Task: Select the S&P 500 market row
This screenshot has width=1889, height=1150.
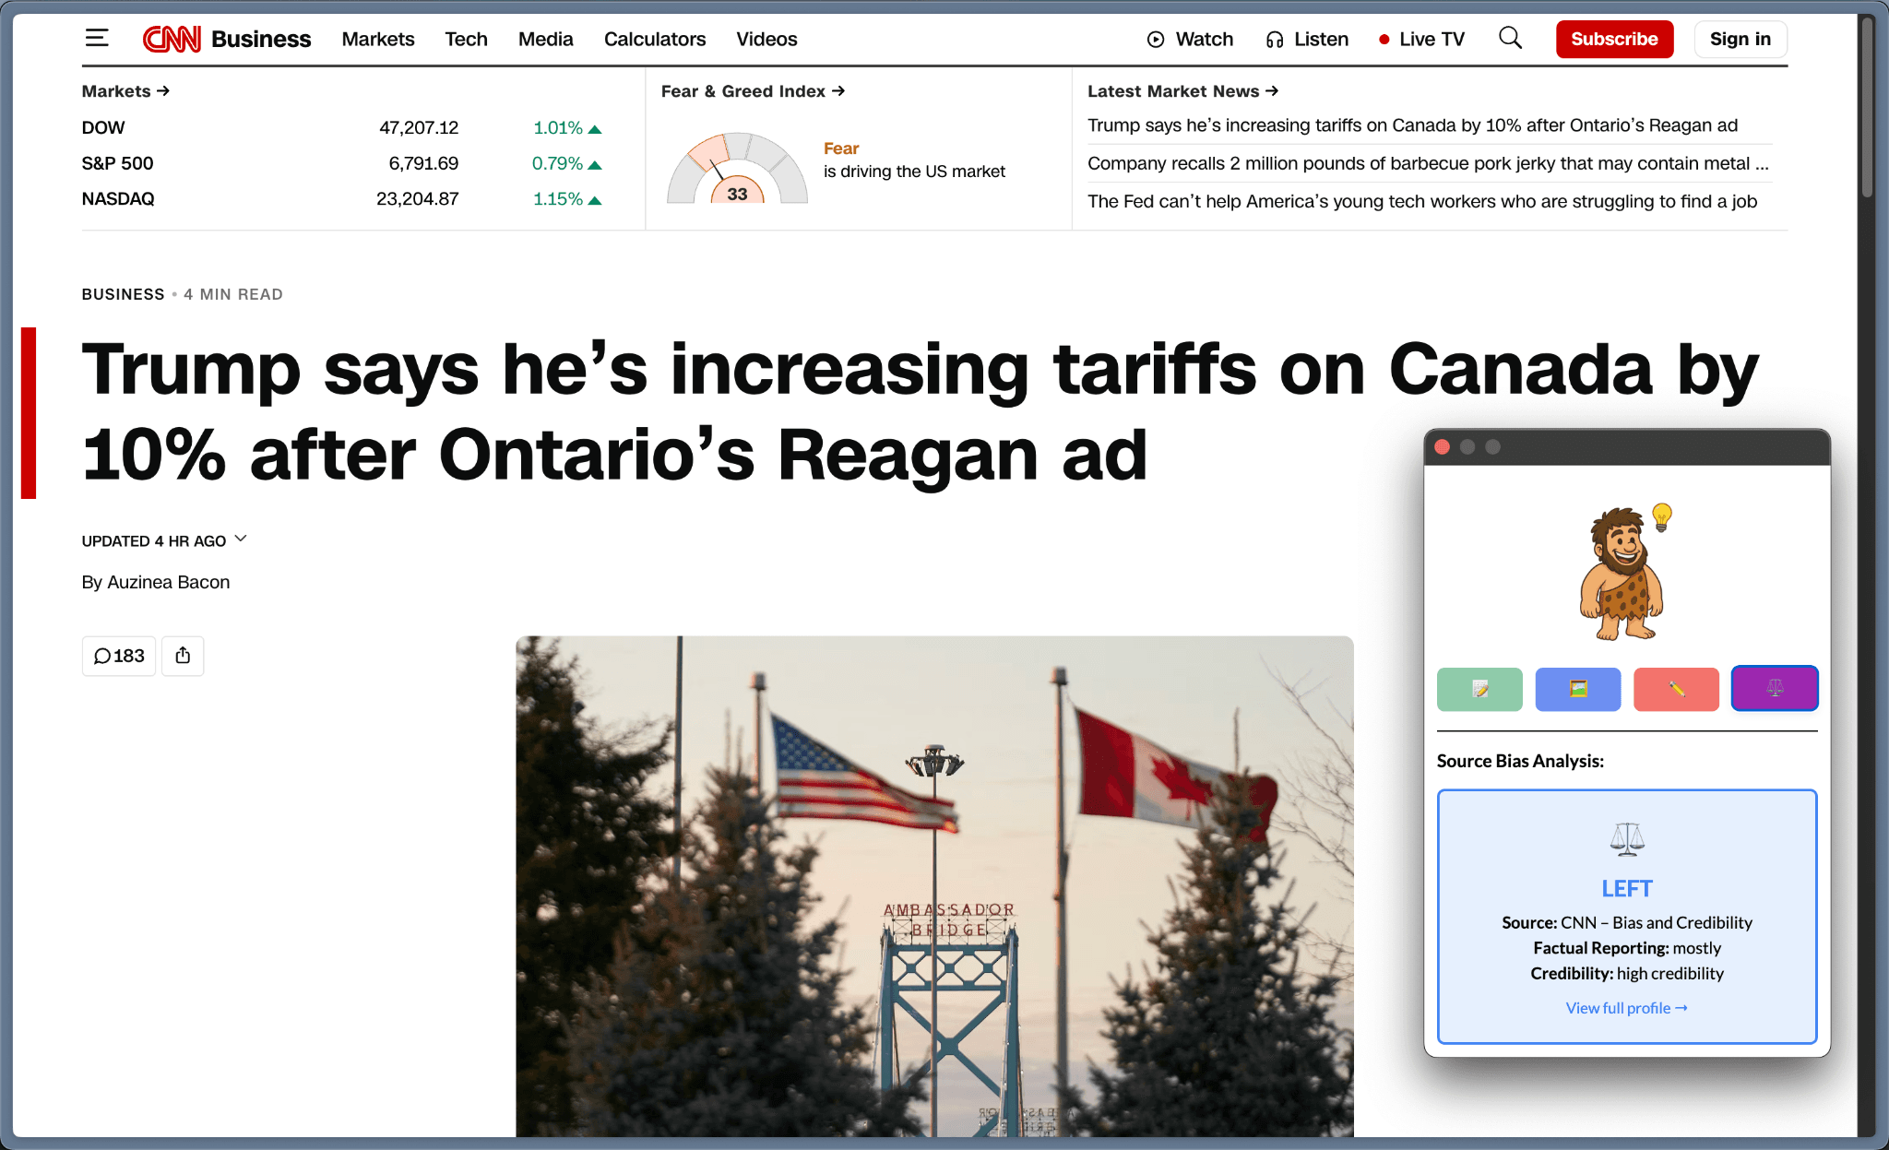Action: 341,163
